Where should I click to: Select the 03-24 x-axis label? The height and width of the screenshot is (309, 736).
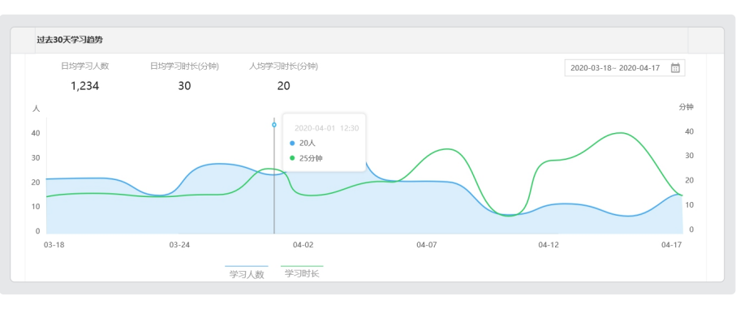pyautogui.click(x=180, y=245)
